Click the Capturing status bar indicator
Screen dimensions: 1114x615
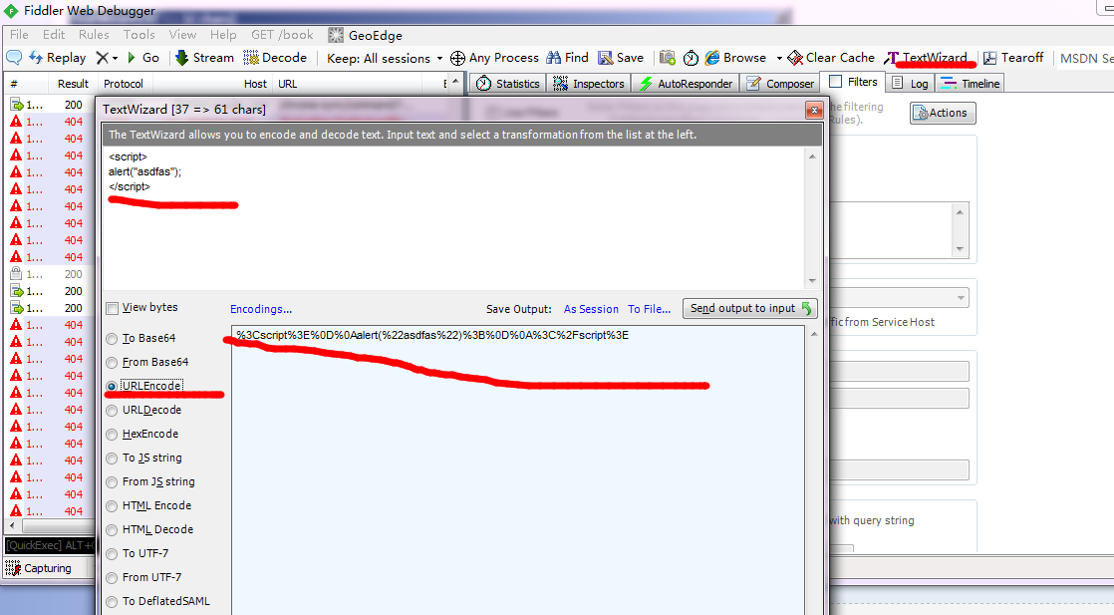point(39,568)
